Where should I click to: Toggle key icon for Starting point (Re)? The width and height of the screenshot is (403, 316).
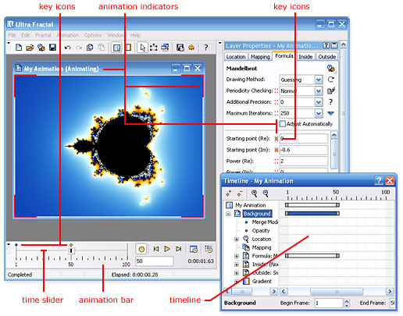[x=276, y=139]
